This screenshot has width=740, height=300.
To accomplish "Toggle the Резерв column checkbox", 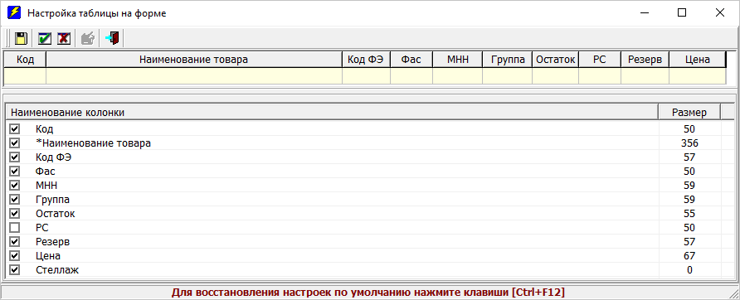I will coord(15,242).
